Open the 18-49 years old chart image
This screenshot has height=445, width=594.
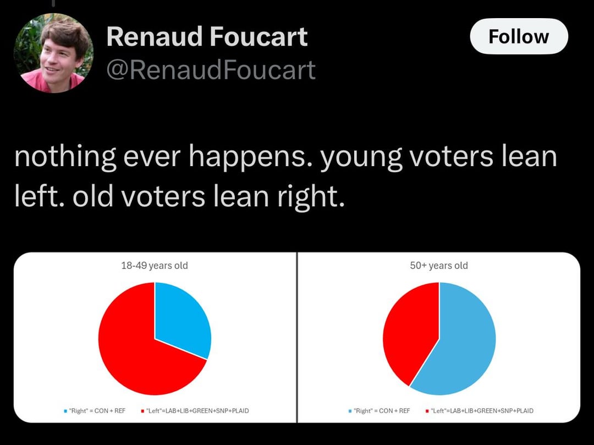coord(155,337)
